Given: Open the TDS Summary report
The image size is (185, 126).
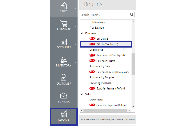Looking at the screenshot, I should pyautogui.click(x=97, y=22).
